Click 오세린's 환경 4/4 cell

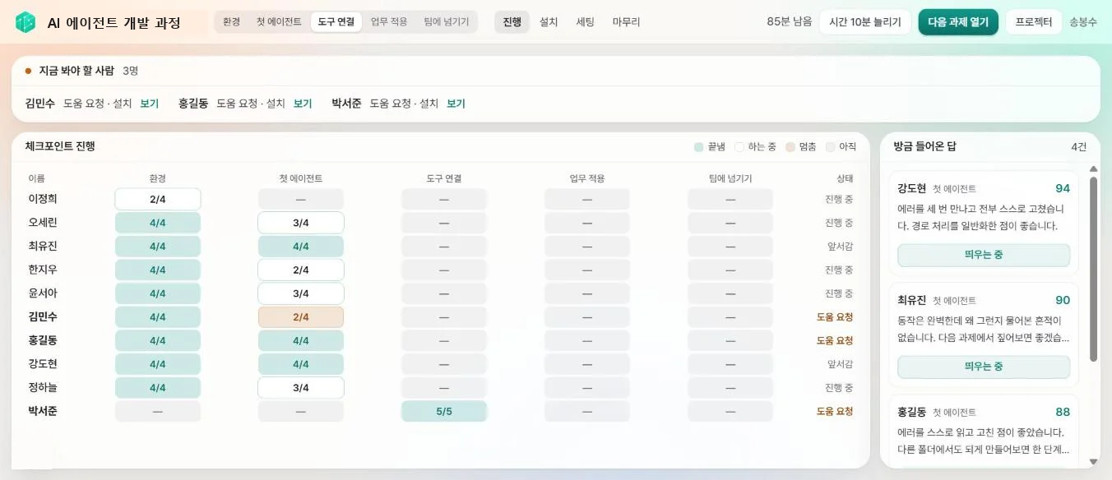(158, 223)
